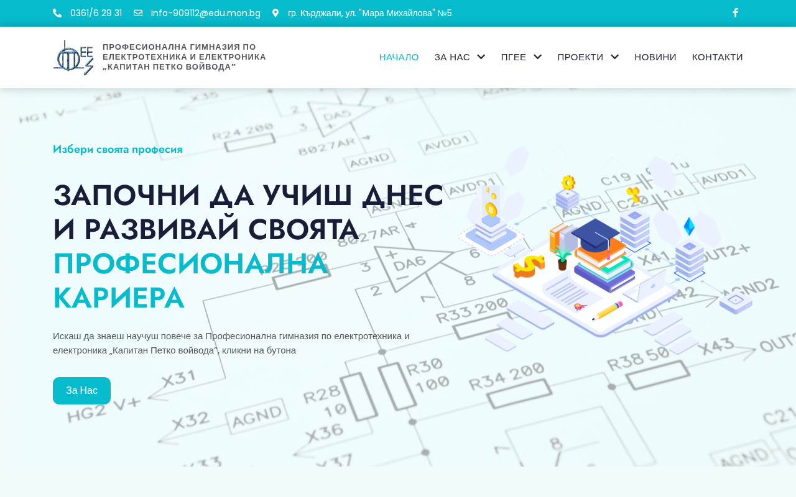Open the НОВИНИ menu item

coord(655,57)
